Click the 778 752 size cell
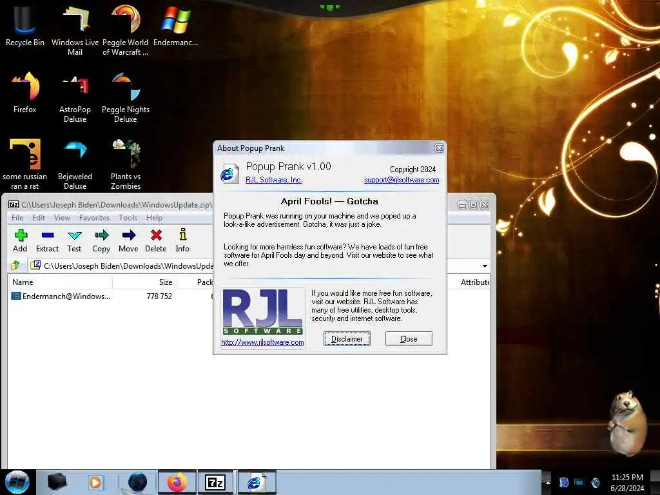Screen dimensions: 660x495 (x=159, y=296)
